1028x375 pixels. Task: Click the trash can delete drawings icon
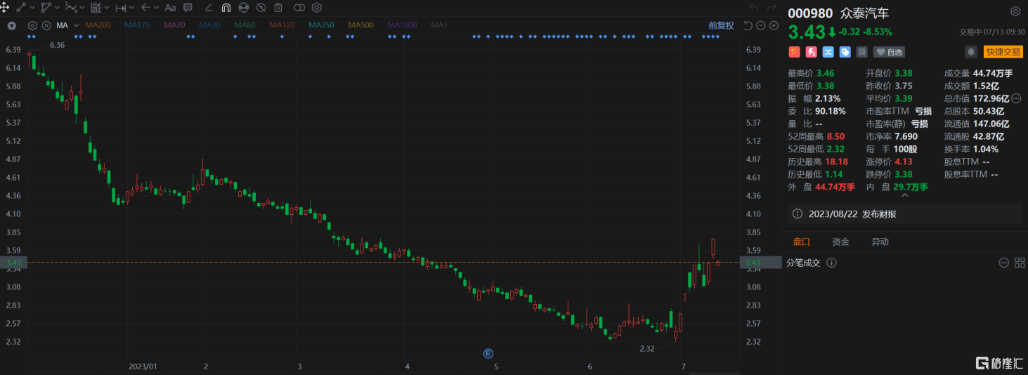[278, 8]
